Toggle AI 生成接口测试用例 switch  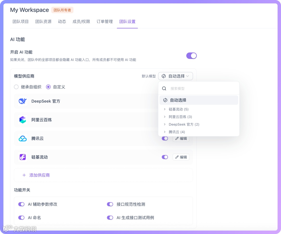[x=110, y=218]
